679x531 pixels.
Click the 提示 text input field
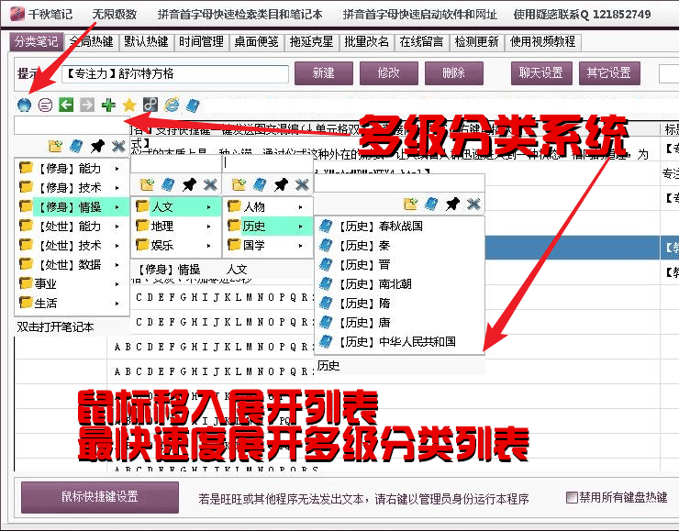[x=175, y=73]
